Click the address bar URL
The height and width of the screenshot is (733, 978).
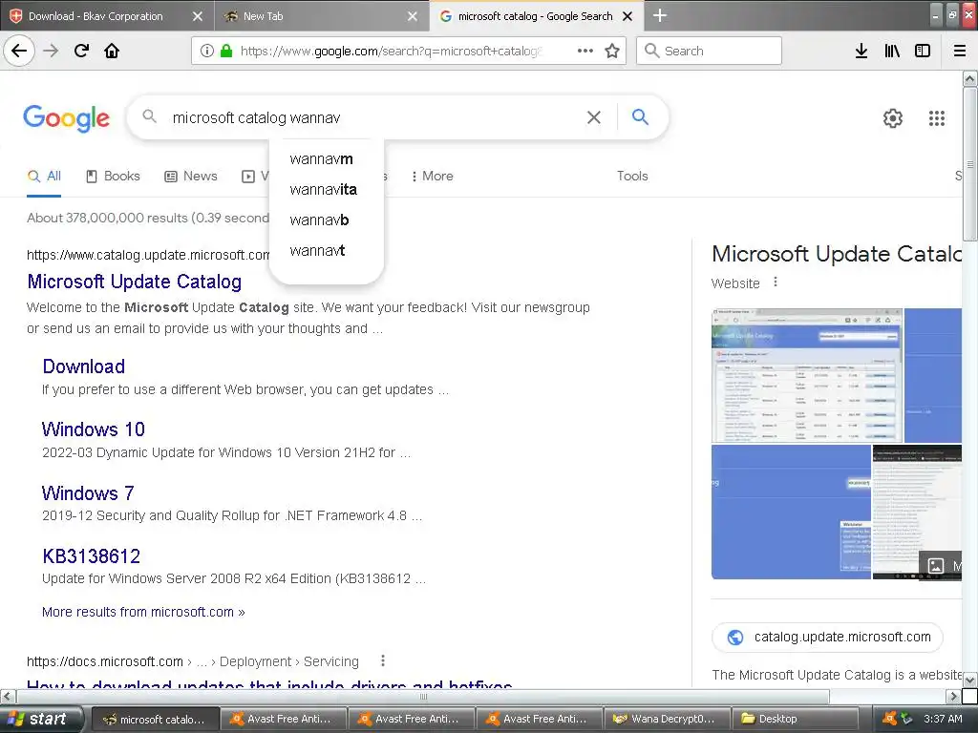click(392, 52)
